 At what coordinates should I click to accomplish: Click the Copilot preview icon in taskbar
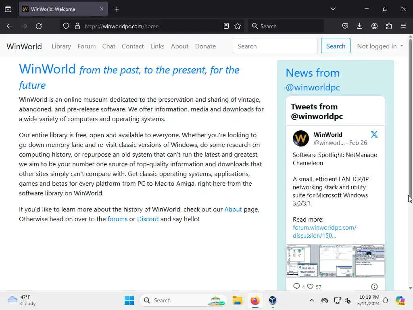click(x=400, y=300)
